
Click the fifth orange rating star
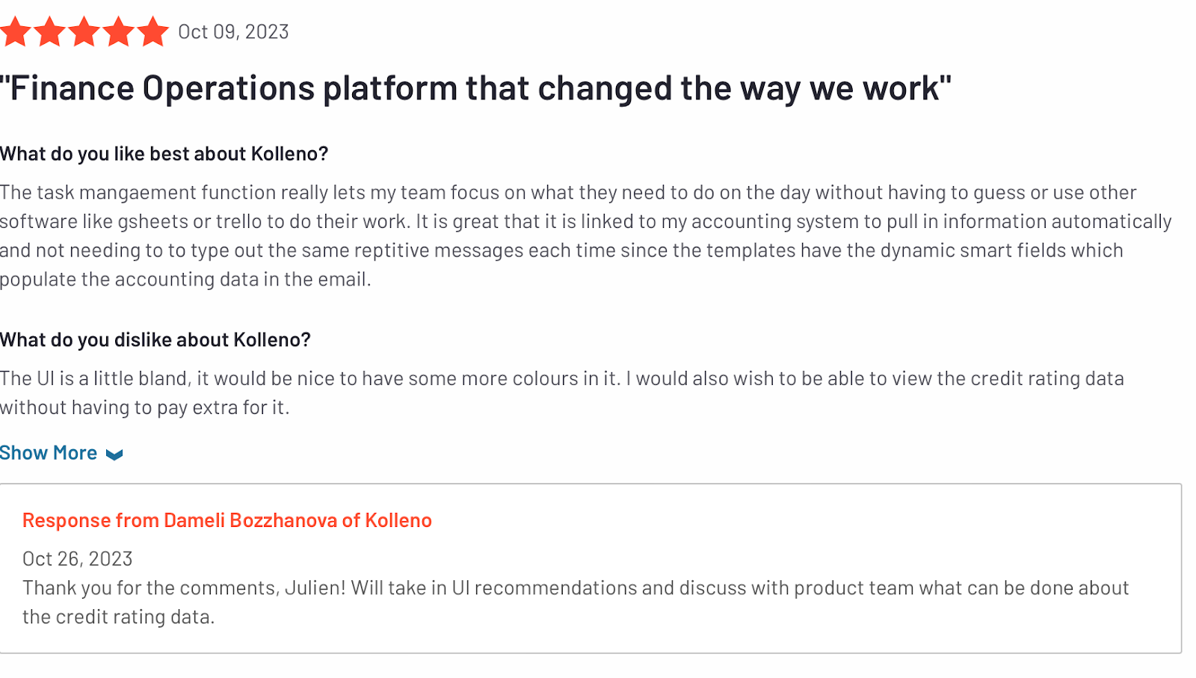[152, 32]
